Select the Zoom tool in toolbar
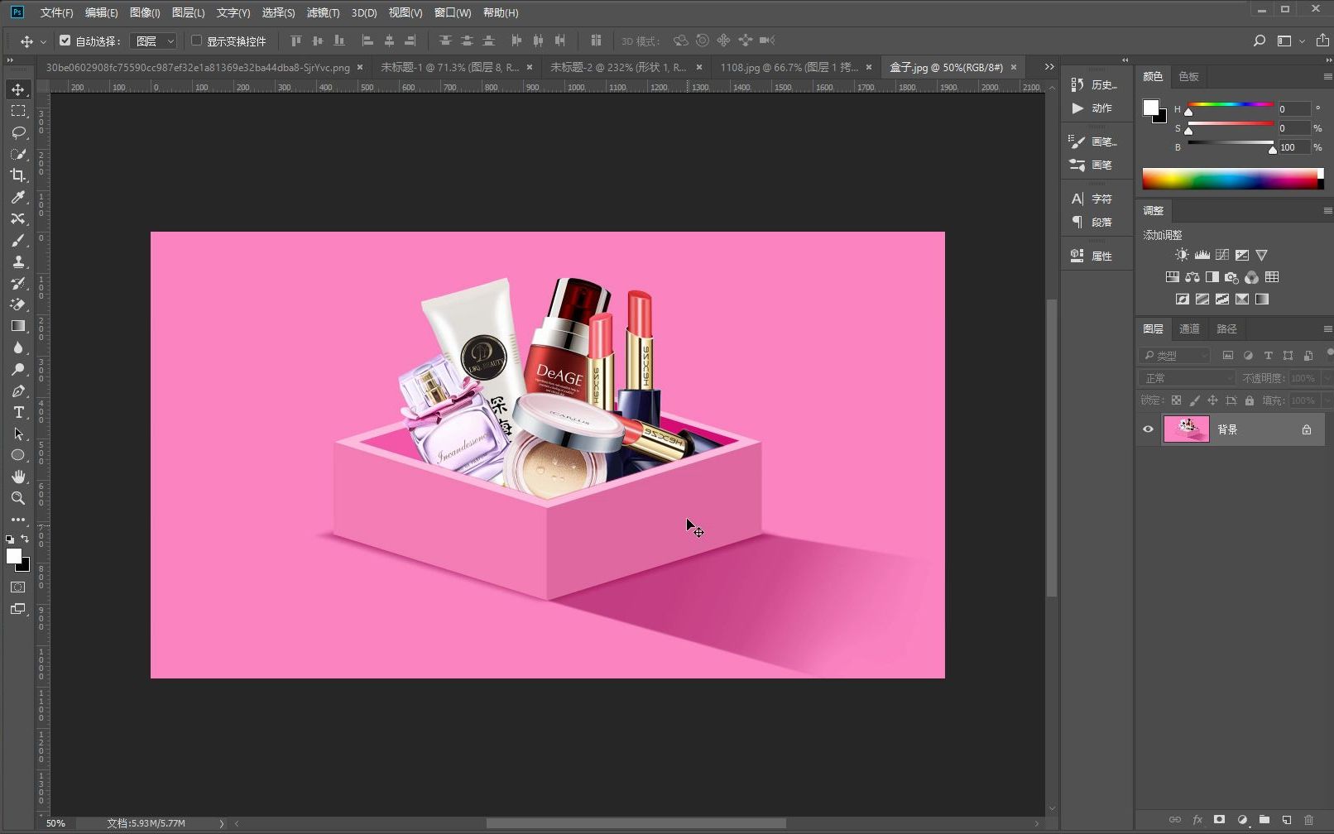This screenshot has height=834, width=1334. click(17, 498)
